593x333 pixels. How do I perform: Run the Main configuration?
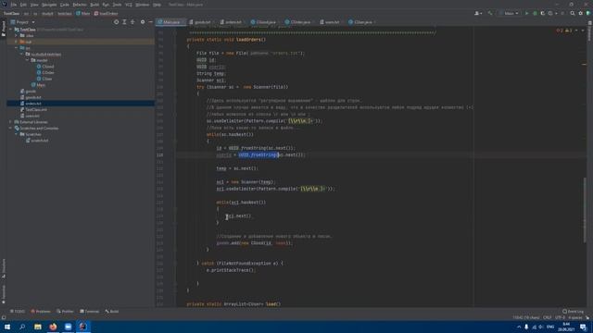[527, 13]
